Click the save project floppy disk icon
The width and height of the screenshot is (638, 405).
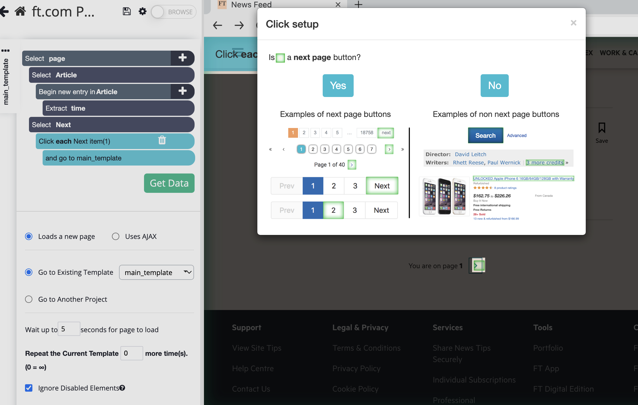127,12
